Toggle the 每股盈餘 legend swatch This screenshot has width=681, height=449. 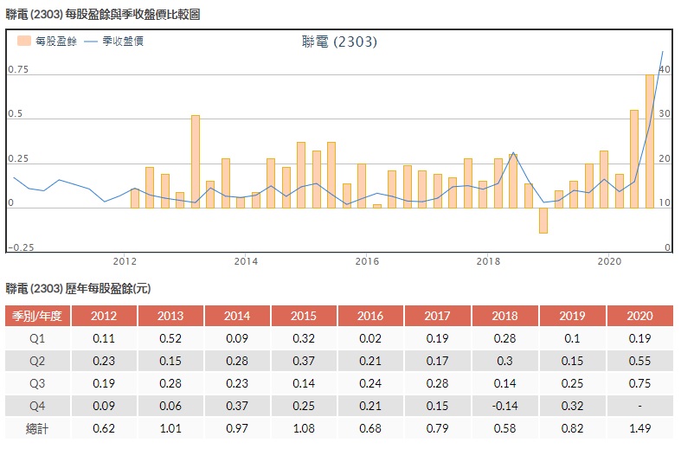click(24, 41)
